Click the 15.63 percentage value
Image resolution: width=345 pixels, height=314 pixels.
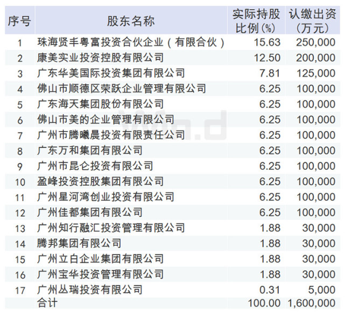click(x=267, y=42)
